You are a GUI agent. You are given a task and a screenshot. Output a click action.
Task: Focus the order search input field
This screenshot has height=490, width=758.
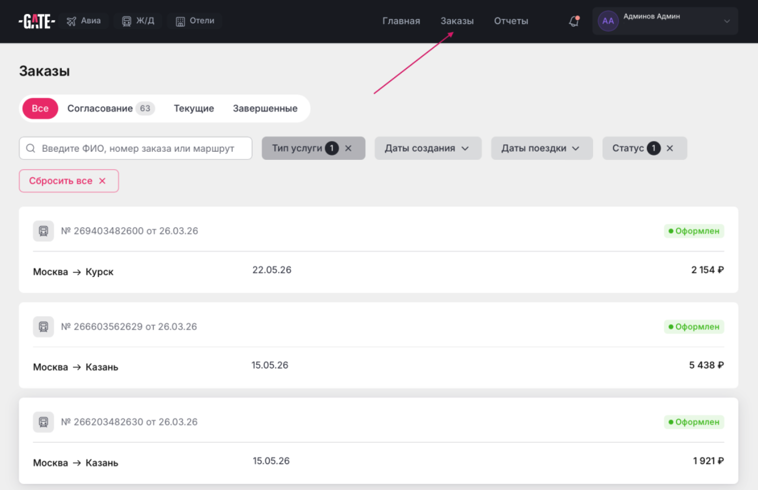pyautogui.click(x=141, y=149)
